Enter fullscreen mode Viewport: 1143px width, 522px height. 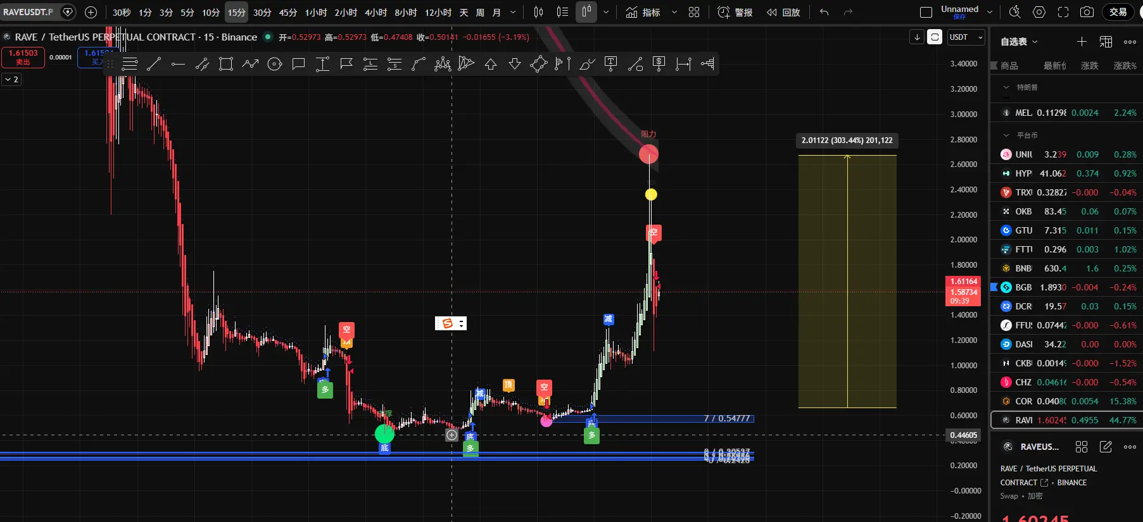point(1063,12)
